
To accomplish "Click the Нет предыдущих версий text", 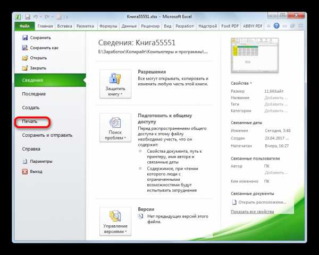I will coord(178,219).
